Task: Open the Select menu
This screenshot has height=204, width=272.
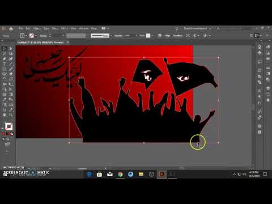Action: [x=55, y=28]
